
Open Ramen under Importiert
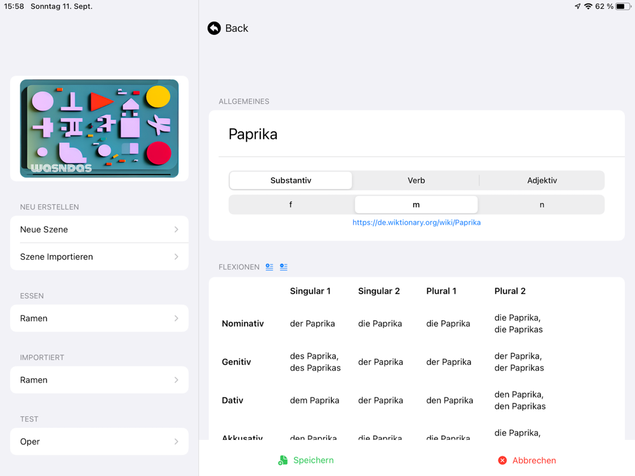(99, 380)
